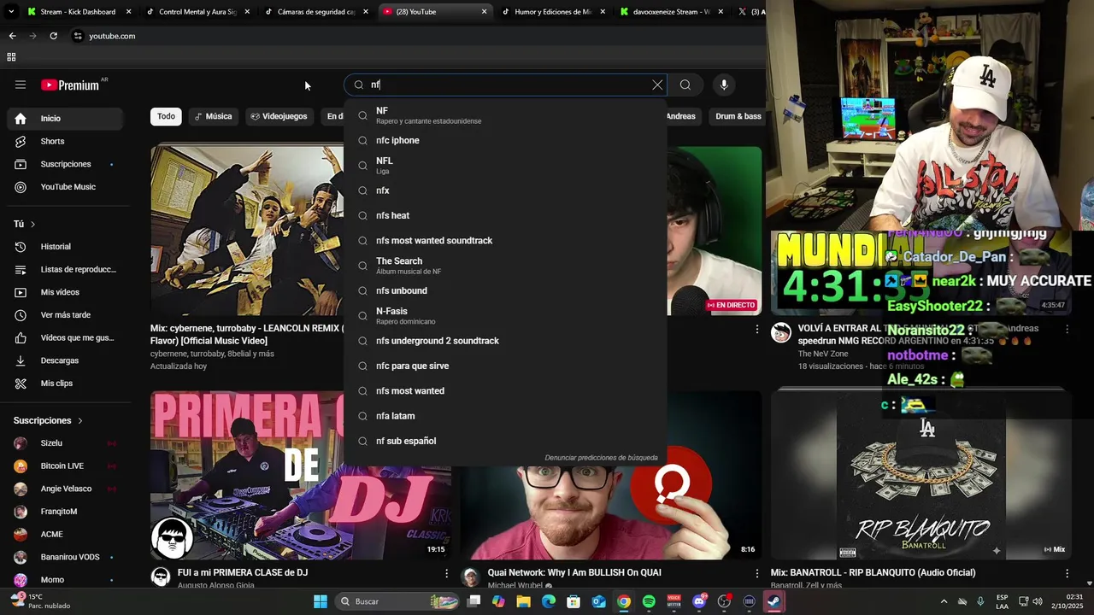The height and width of the screenshot is (615, 1094).
Task: Choose 'nfs unbound' suggestion
Action: tap(505, 290)
